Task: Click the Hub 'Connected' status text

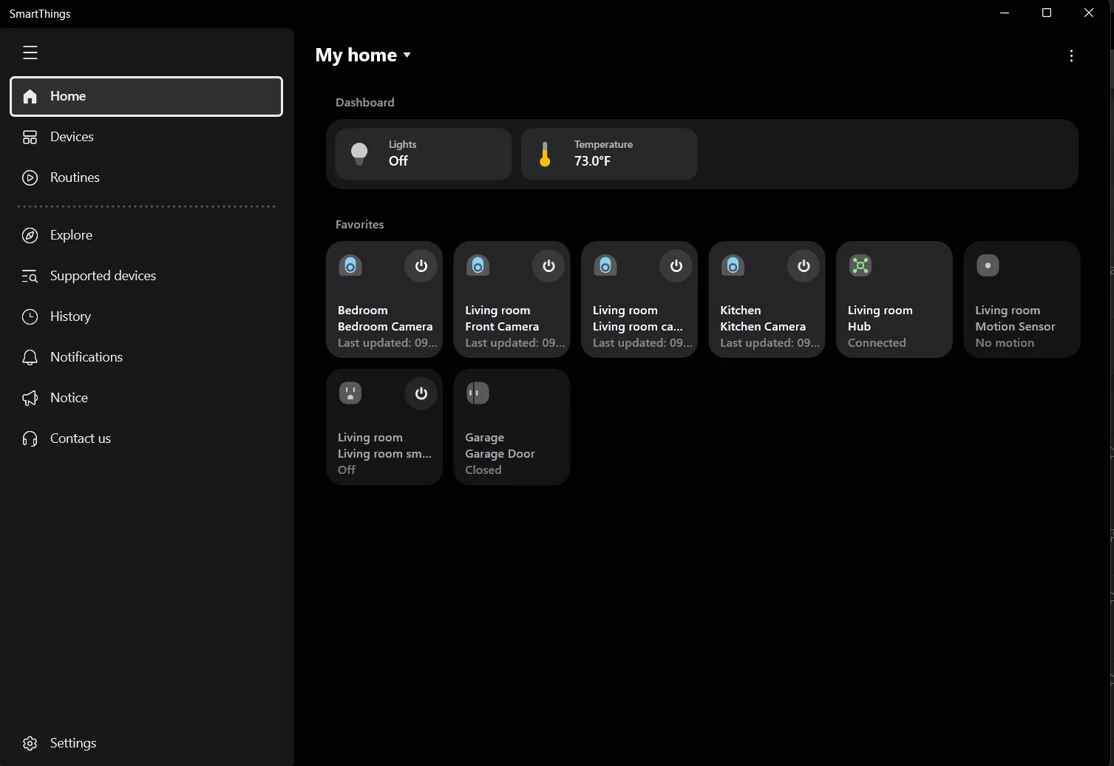Action: (x=877, y=343)
